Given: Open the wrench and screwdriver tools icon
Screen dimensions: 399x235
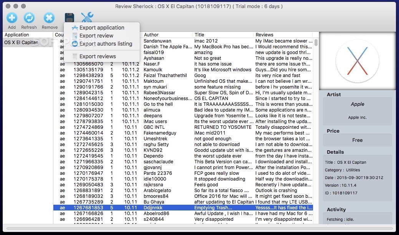Looking at the screenshot, I should click(x=87, y=17).
